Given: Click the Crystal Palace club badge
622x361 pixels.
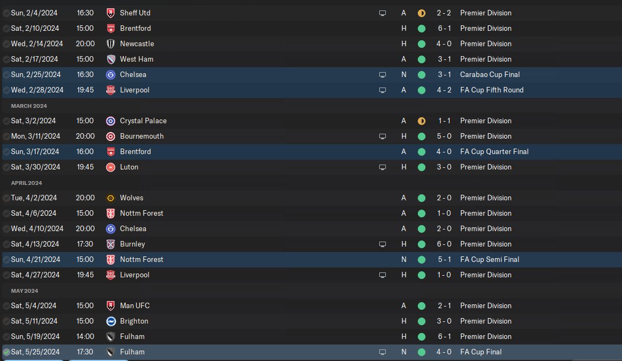Looking at the screenshot, I should (x=111, y=121).
